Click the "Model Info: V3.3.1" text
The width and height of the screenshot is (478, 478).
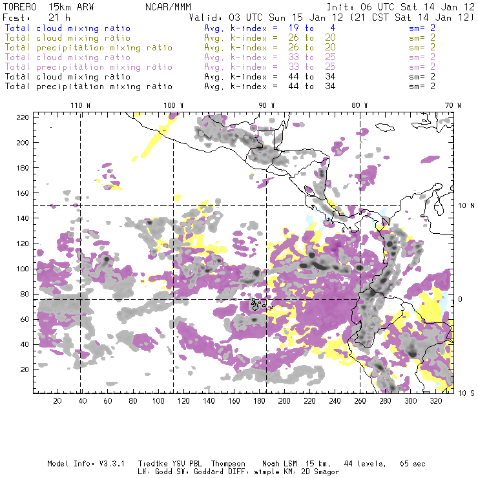[x=86, y=464]
